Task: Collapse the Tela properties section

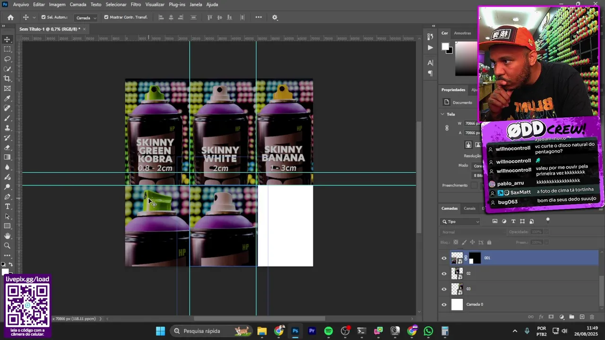Action: [x=443, y=114]
